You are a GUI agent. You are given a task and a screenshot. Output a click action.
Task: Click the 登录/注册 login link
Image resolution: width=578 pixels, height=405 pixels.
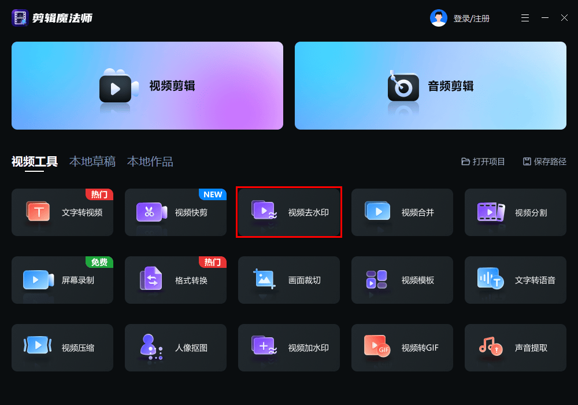[471, 19]
